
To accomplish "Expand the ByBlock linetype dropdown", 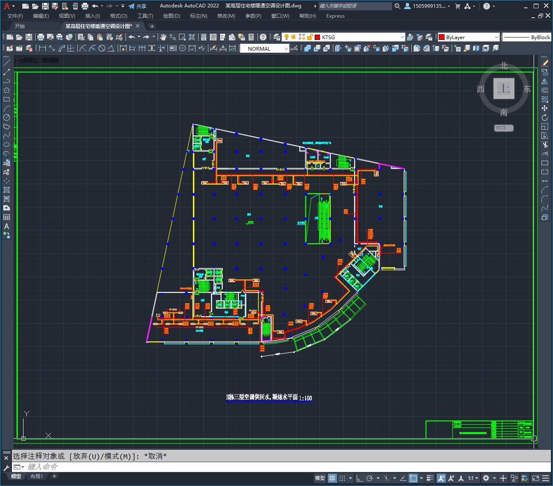I will tap(526, 37).
